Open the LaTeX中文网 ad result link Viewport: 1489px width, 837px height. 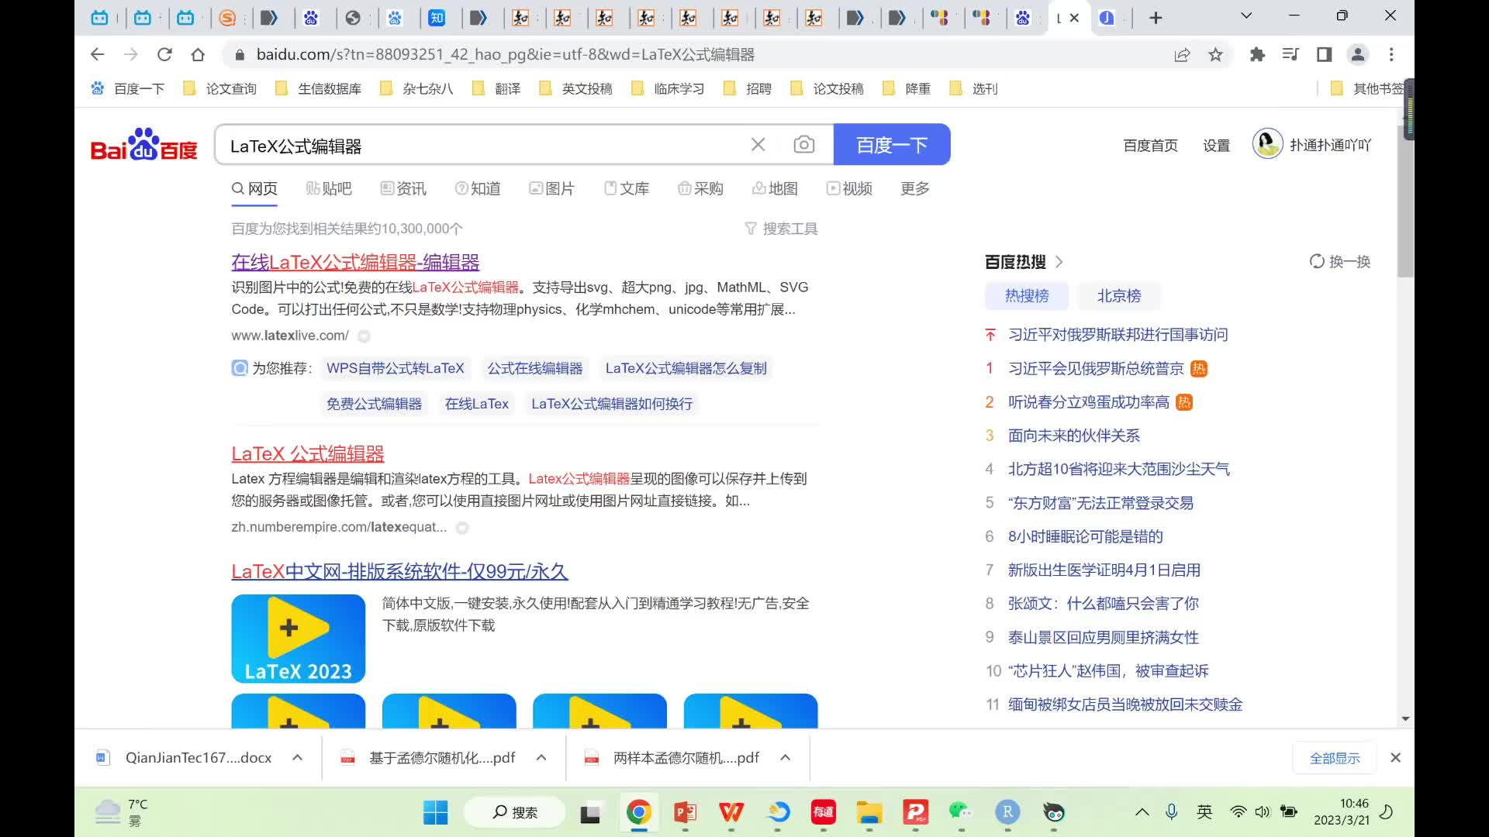[x=399, y=572]
